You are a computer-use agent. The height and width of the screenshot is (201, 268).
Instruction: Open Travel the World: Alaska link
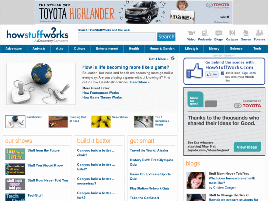(149, 150)
